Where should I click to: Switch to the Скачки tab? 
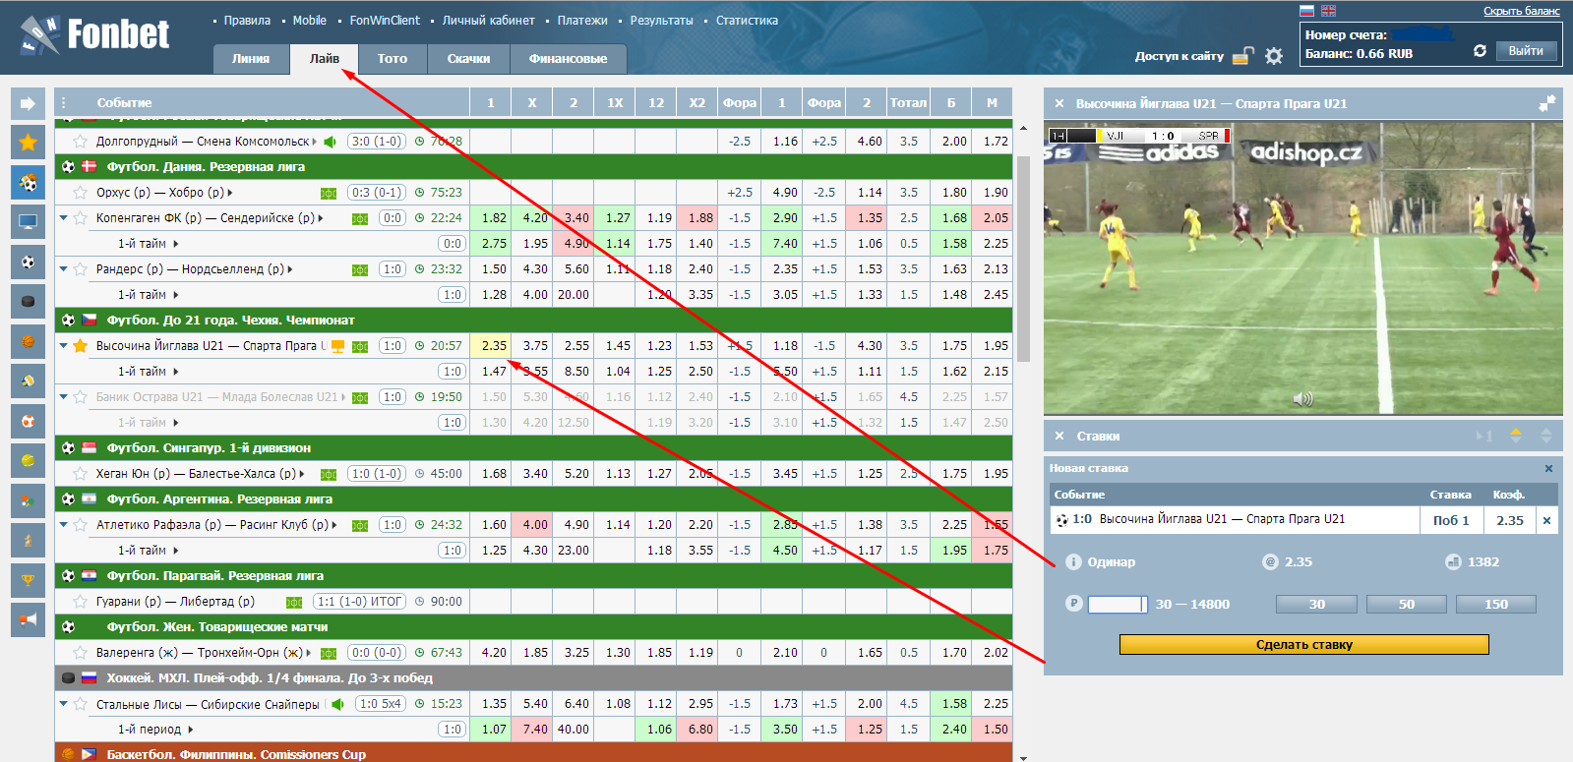[468, 59]
